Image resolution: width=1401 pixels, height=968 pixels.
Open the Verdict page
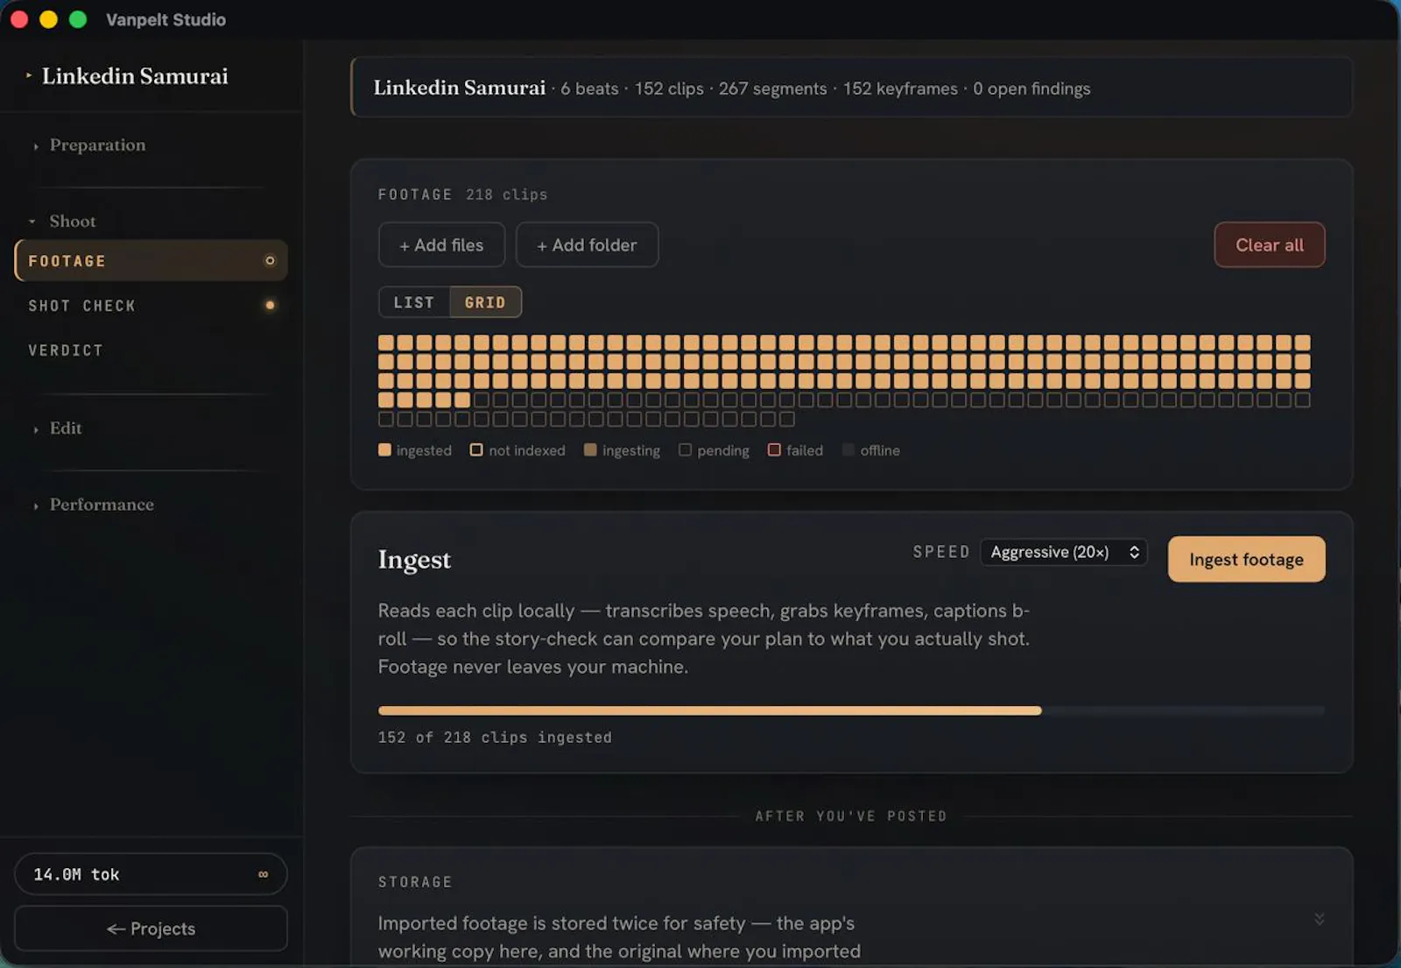[151, 350]
